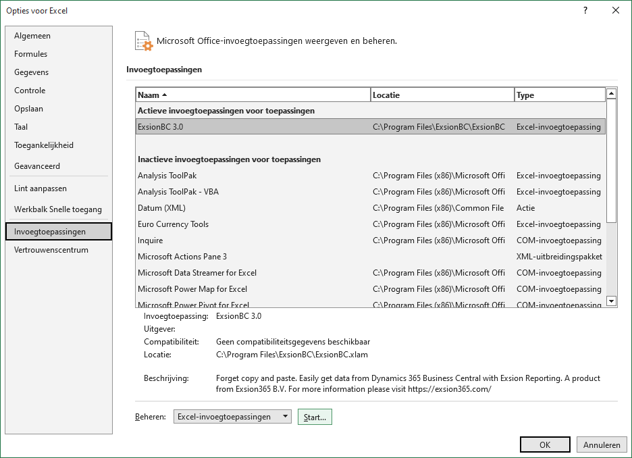This screenshot has height=458, width=632.
Task: Cancel with the Annuleren button
Action: click(602, 444)
